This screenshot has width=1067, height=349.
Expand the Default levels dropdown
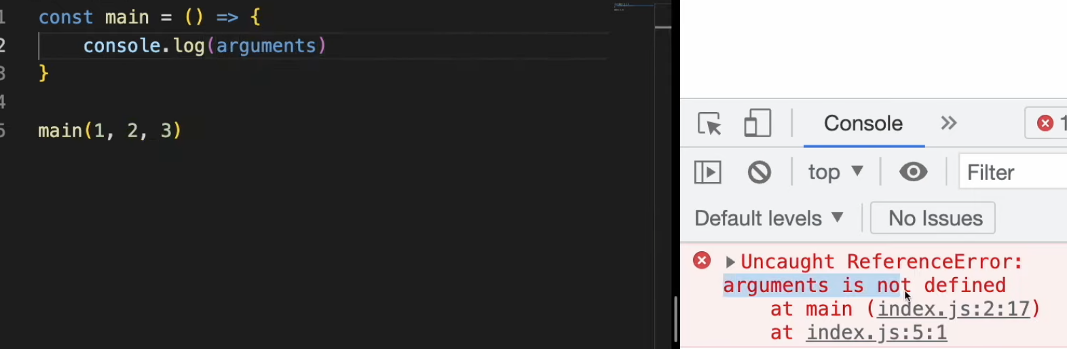pyautogui.click(x=769, y=218)
